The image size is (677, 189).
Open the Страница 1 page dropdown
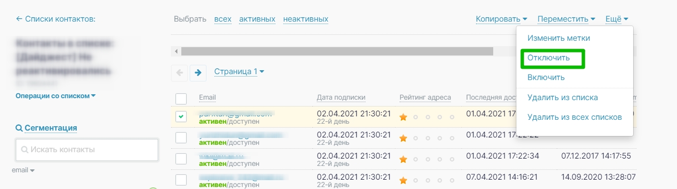(x=239, y=72)
